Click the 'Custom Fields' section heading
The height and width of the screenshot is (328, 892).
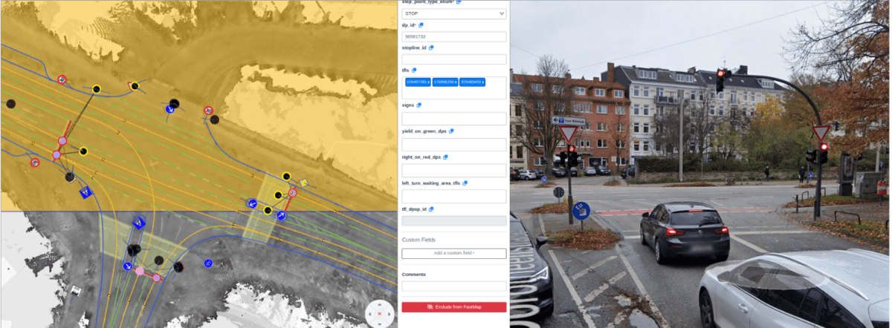pos(418,240)
